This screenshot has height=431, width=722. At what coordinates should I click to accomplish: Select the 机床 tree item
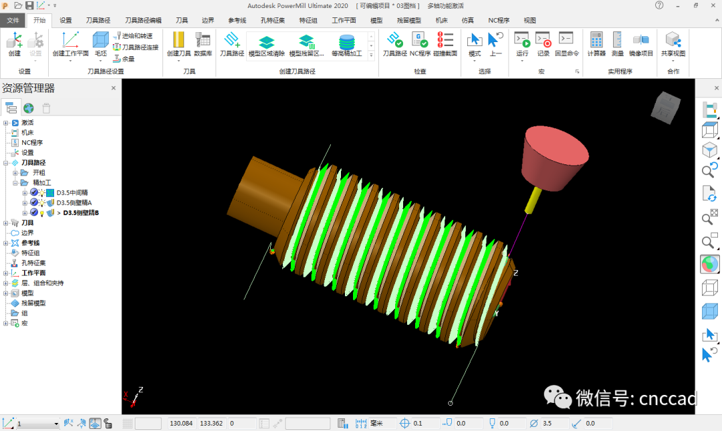(27, 132)
